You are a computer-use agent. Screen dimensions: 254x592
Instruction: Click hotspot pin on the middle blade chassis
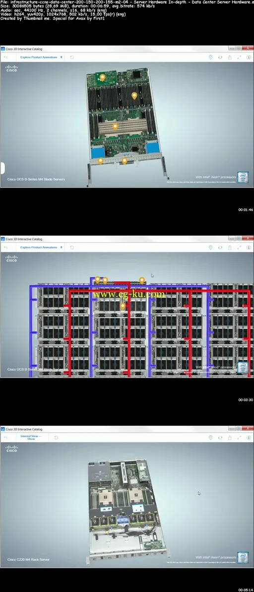pos(123,306)
